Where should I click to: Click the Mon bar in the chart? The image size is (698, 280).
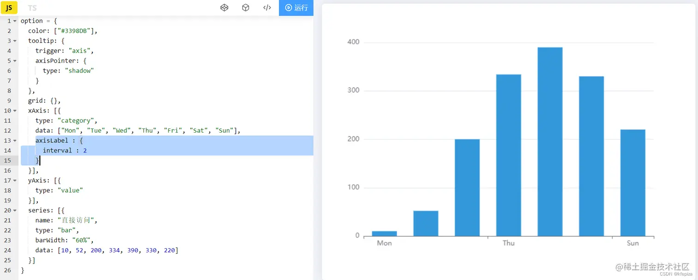click(384, 233)
